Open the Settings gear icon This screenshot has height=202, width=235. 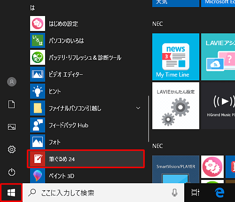12,149
